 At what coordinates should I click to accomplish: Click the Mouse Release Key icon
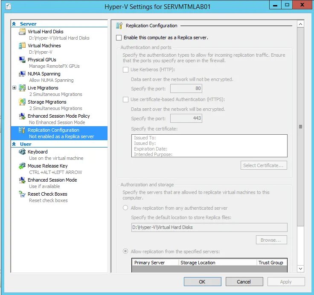tap(22, 166)
